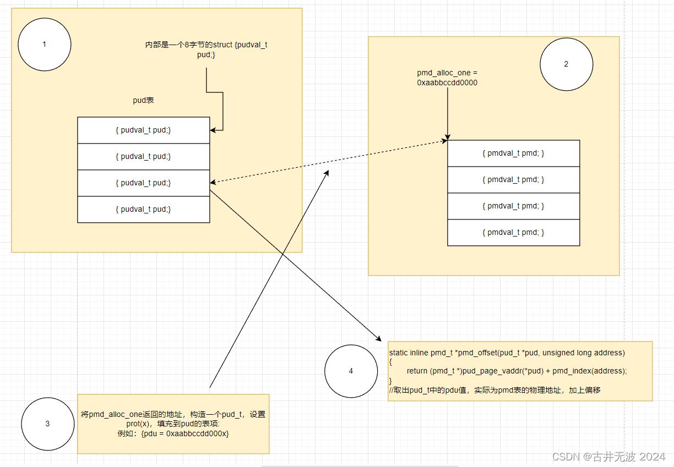Select the numbered circle 2 shape
The height and width of the screenshot is (467, 674).
tap(566, 64)
